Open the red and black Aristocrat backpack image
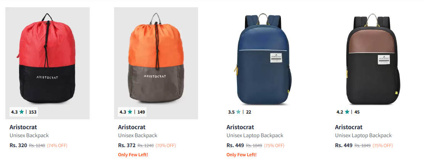Viewport: 424px width, 162px height. (47, 57)
